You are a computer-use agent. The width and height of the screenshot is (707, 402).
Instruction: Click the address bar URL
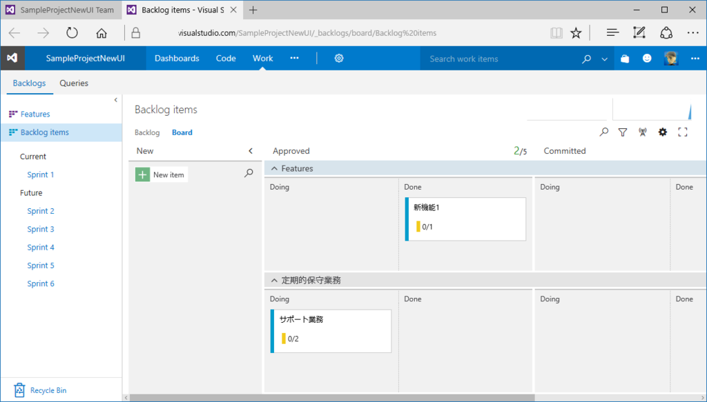click(x=307, y=33)
